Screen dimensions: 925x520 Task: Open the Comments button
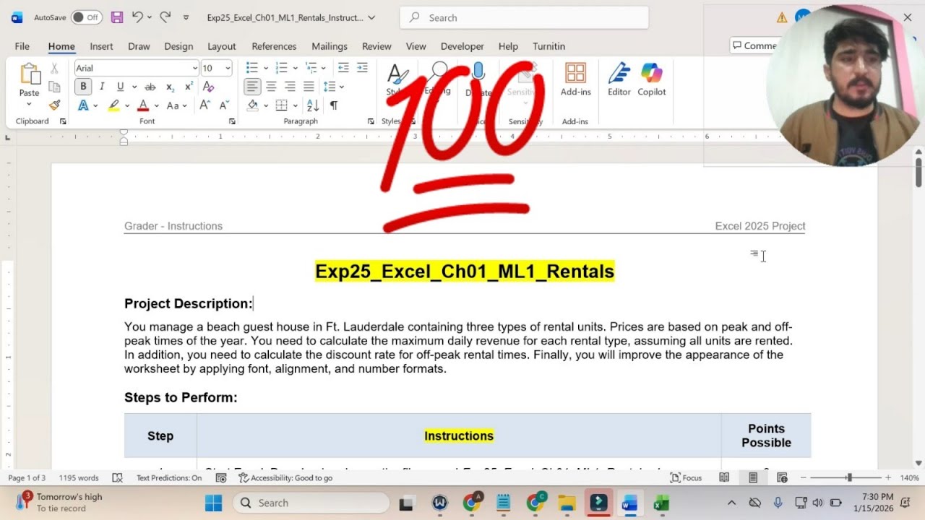[754, 45]
